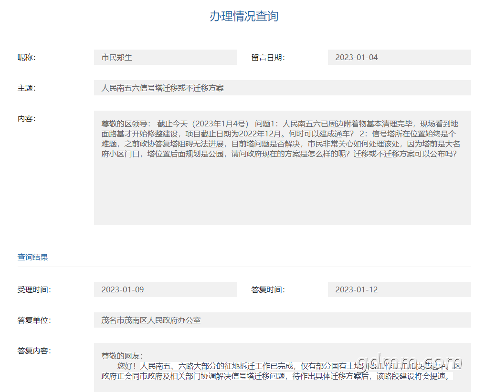Viewport: 485px width, 392px height.
Task: Select the 答复单位 field with 茂名市茂南区人民政府办公室
Action: pos(282,320)
